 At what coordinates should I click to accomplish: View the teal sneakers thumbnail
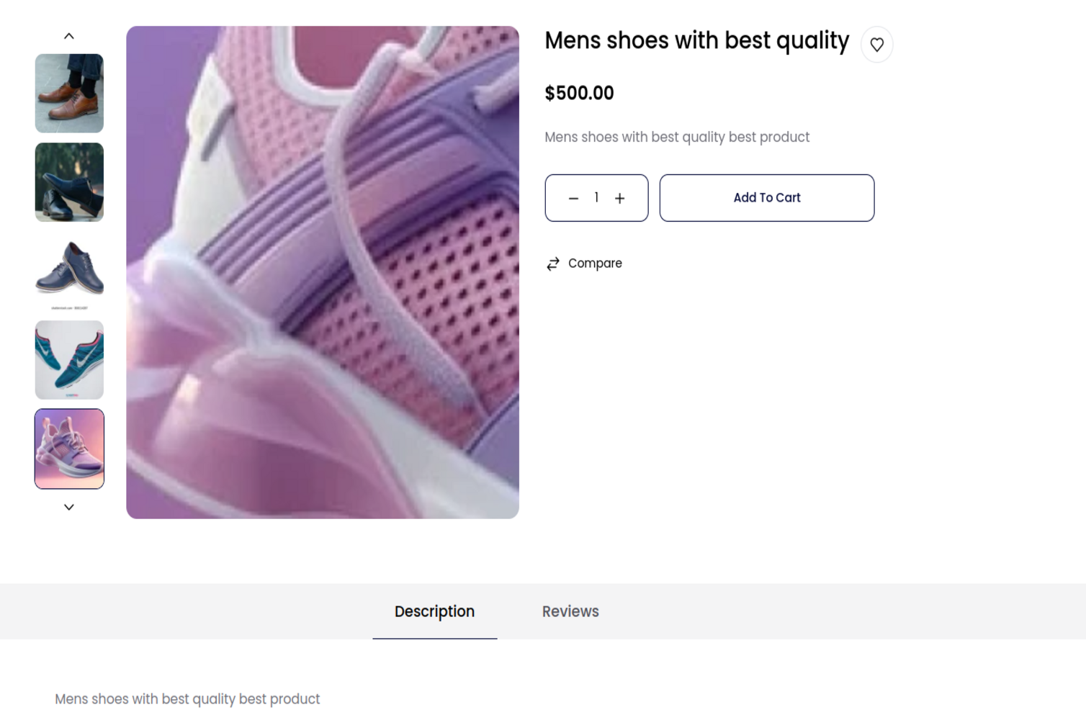pyautogui.click(x=69, y=360)
